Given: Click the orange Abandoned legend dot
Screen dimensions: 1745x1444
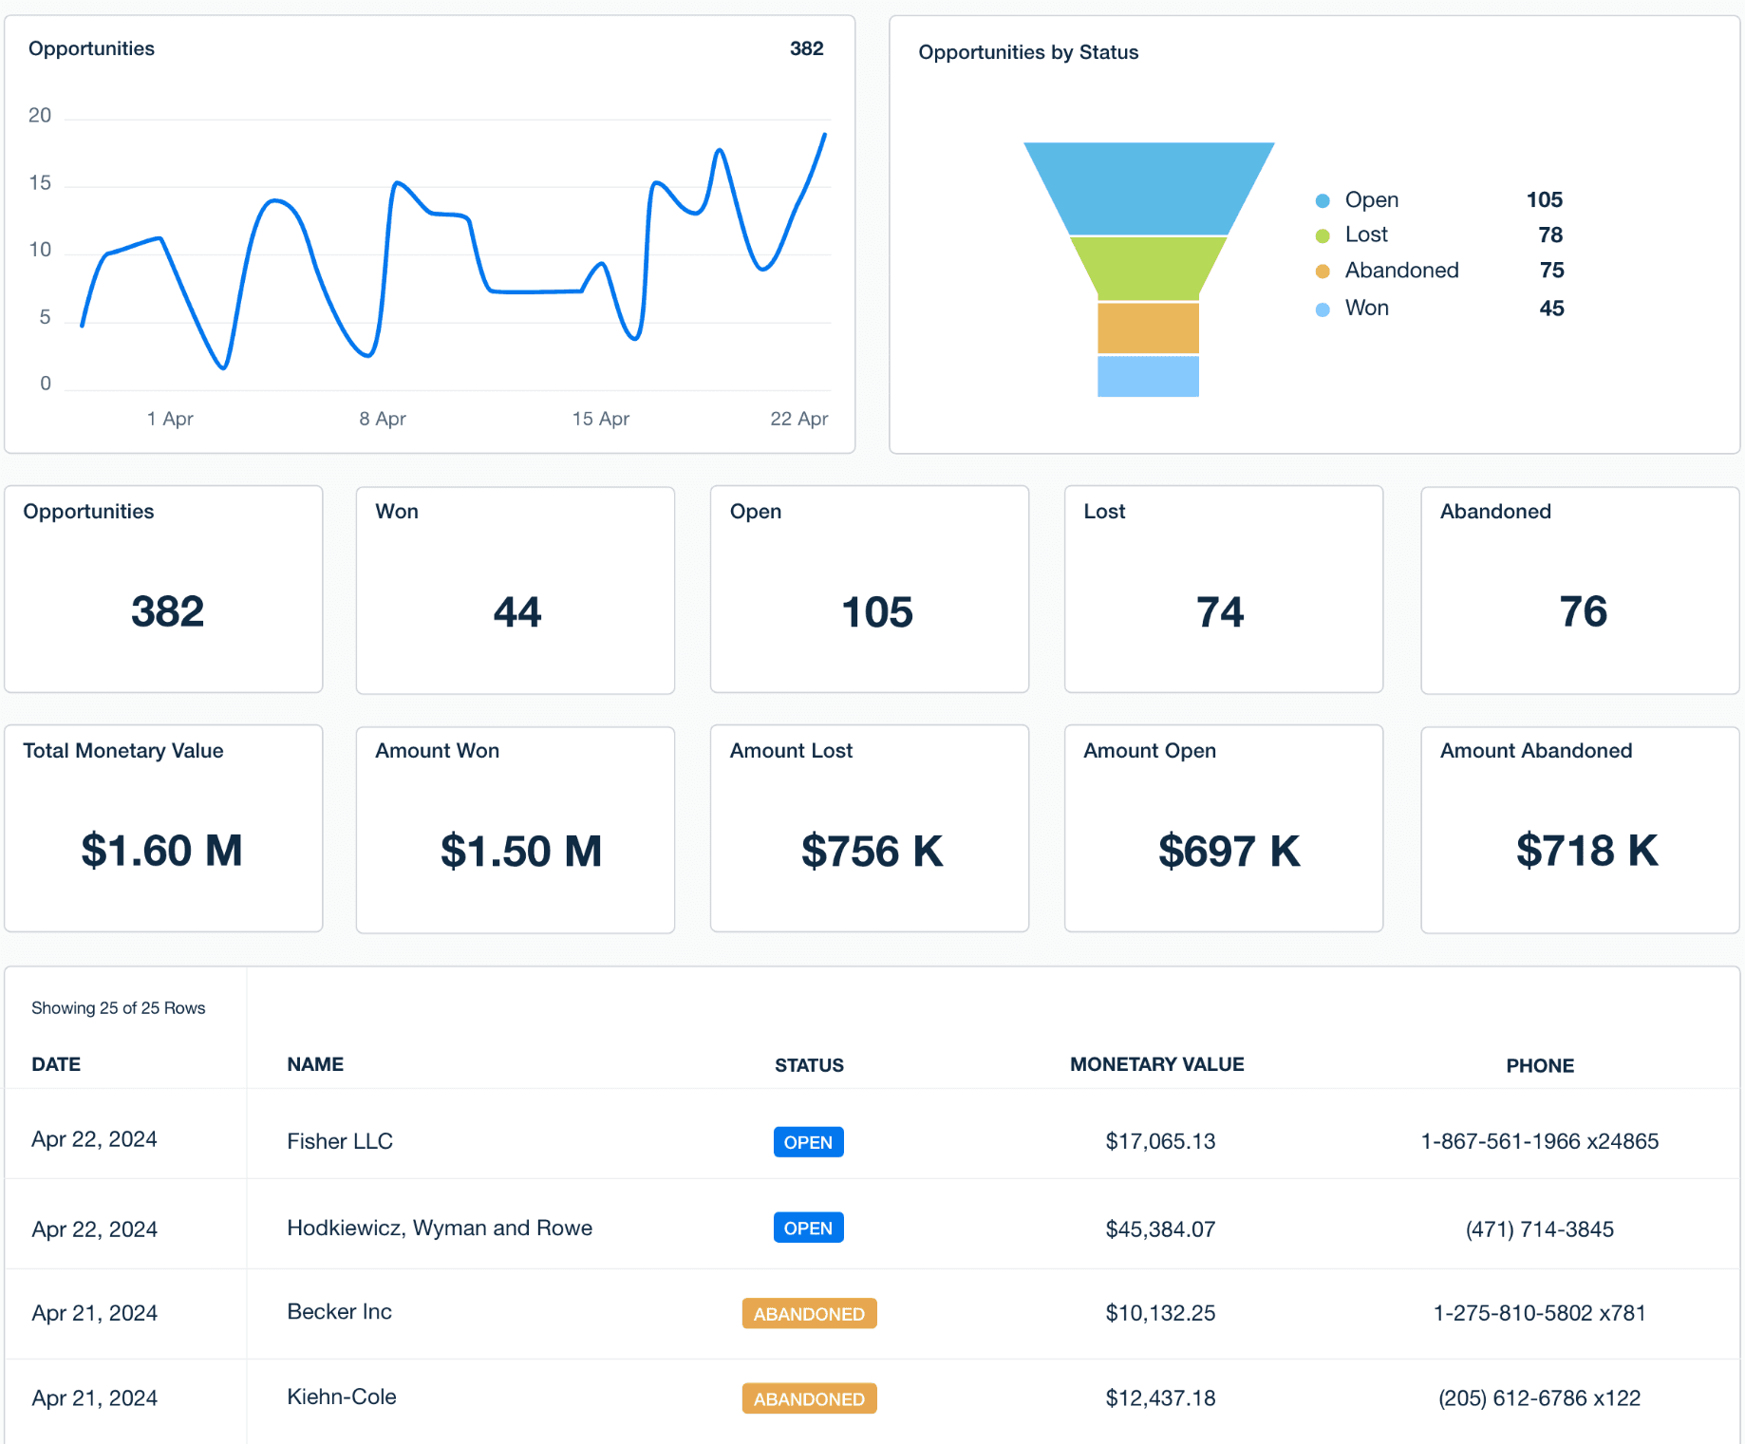Looking at the screenshot, I should [1323, 272].
